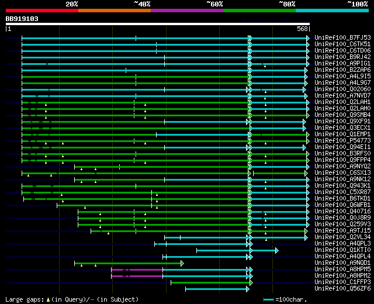Screen dimensions: 374x304
Task: Click the white query sequence bar
Action: tap(158, 24)
